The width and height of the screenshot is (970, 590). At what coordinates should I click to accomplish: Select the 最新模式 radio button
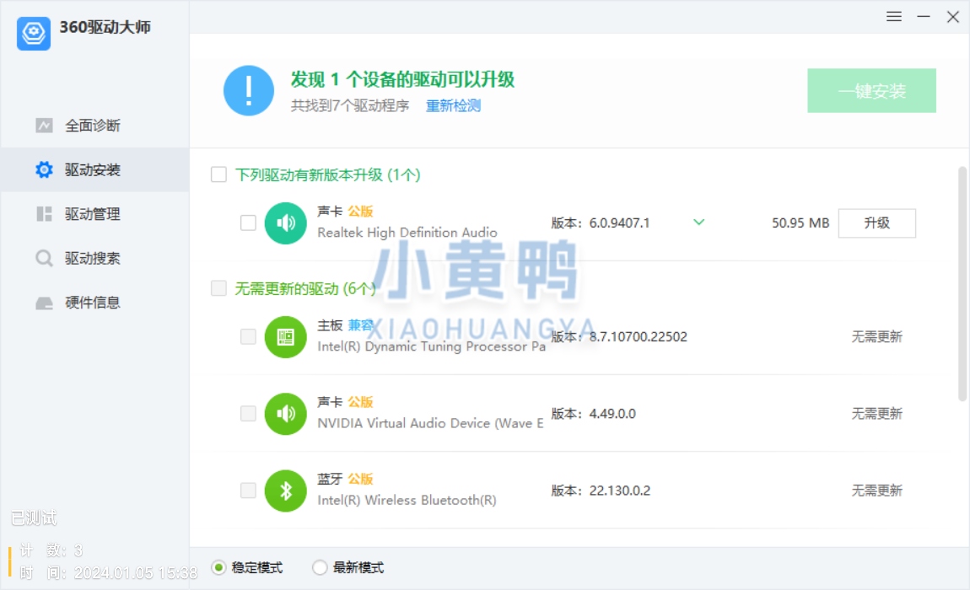coord(319,567)
